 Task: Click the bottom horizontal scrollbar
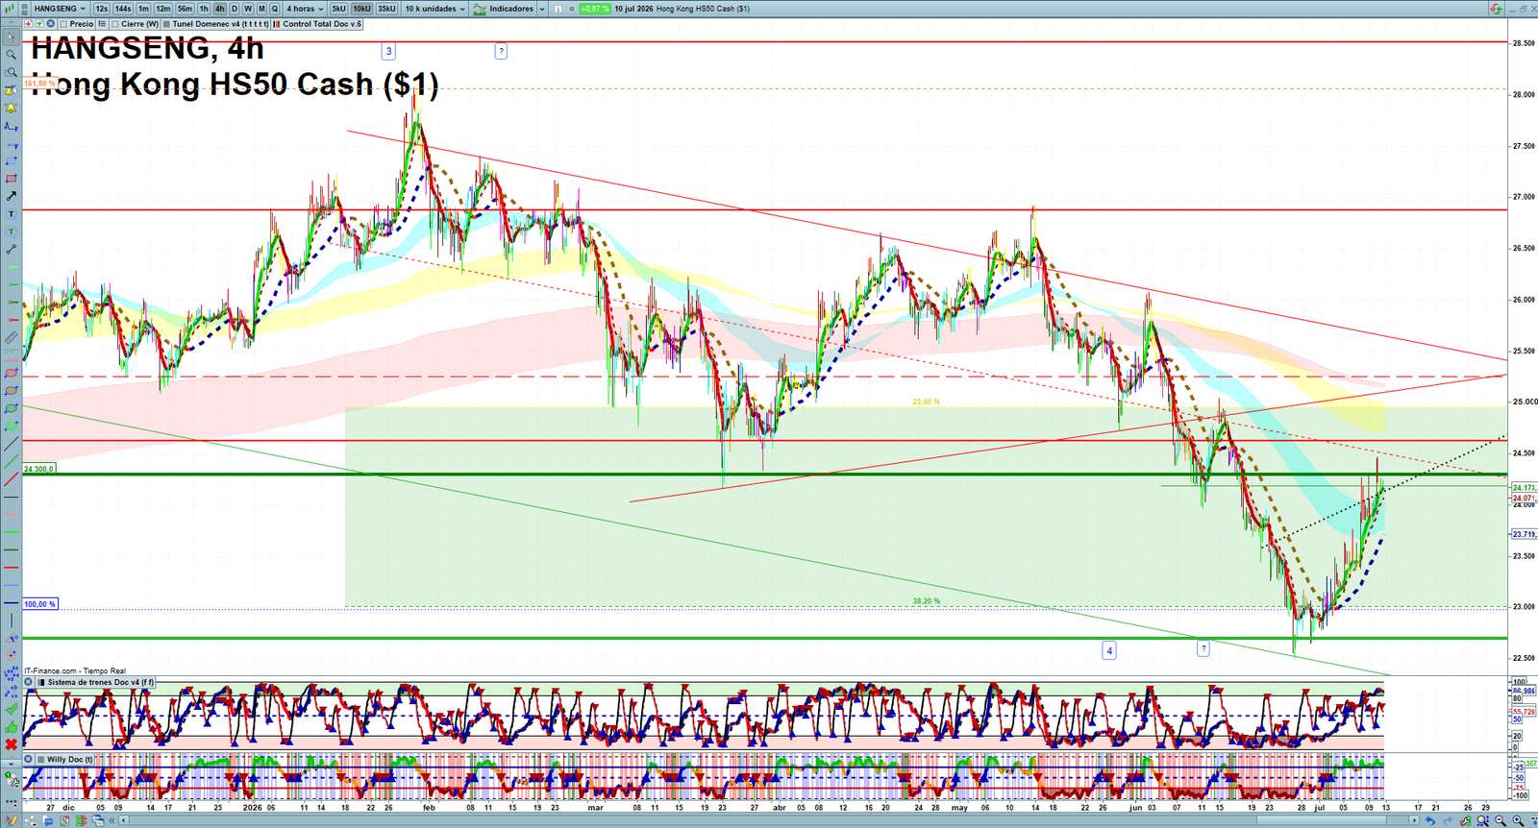click(x=769, y=820)
